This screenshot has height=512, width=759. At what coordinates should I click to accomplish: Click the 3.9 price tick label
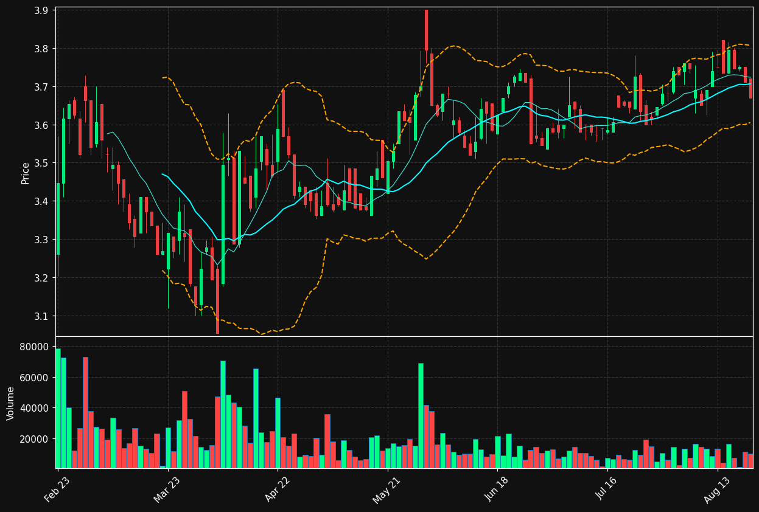click(x=43, y=10)
